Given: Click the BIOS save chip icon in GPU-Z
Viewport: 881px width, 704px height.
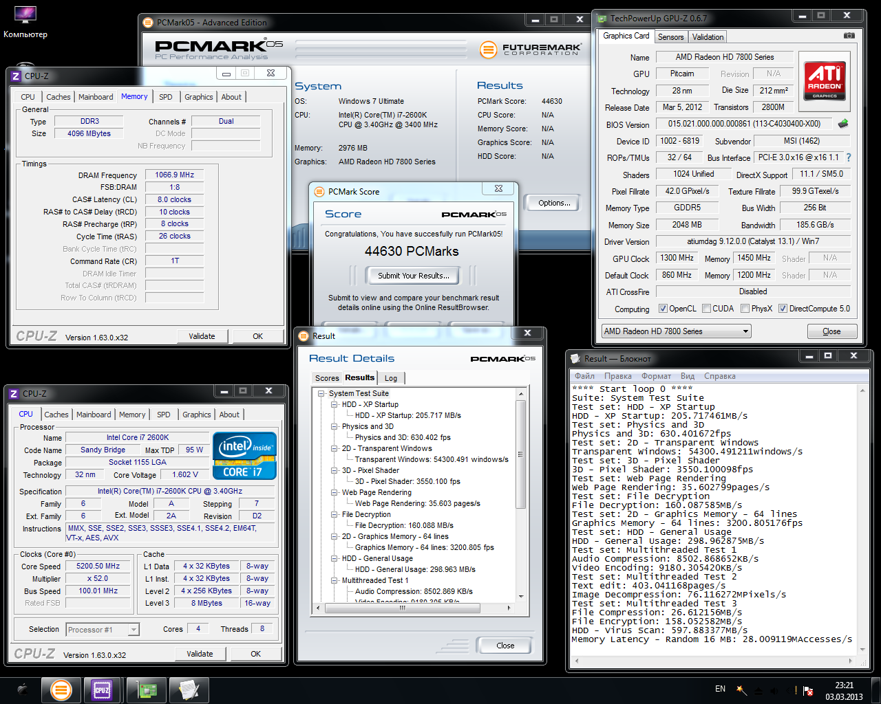Looking at the screenshot, I should click(842, 124).
